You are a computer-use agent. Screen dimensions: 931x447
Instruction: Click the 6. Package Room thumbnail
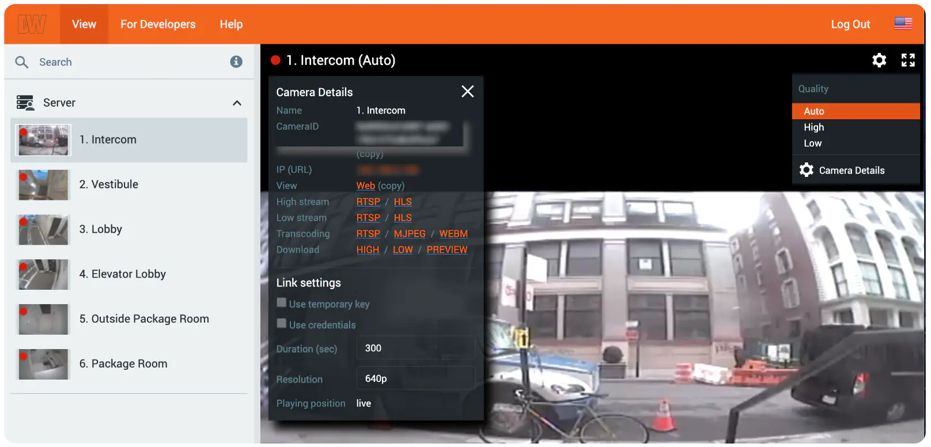[x=44, y=365]
